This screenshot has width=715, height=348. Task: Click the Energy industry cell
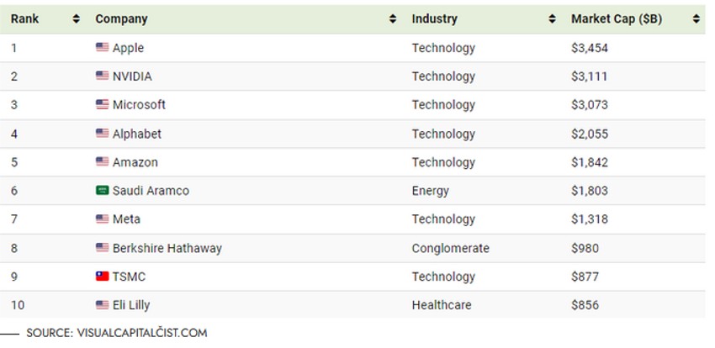[x=430, y=191]
